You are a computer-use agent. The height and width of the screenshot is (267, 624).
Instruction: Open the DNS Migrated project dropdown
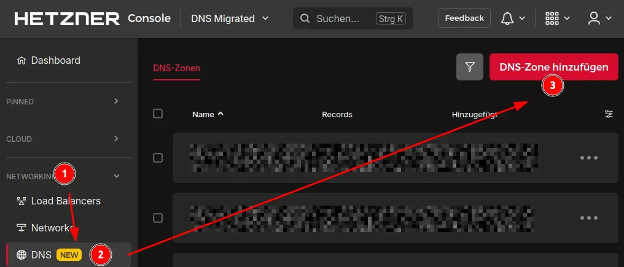(230, 18)
